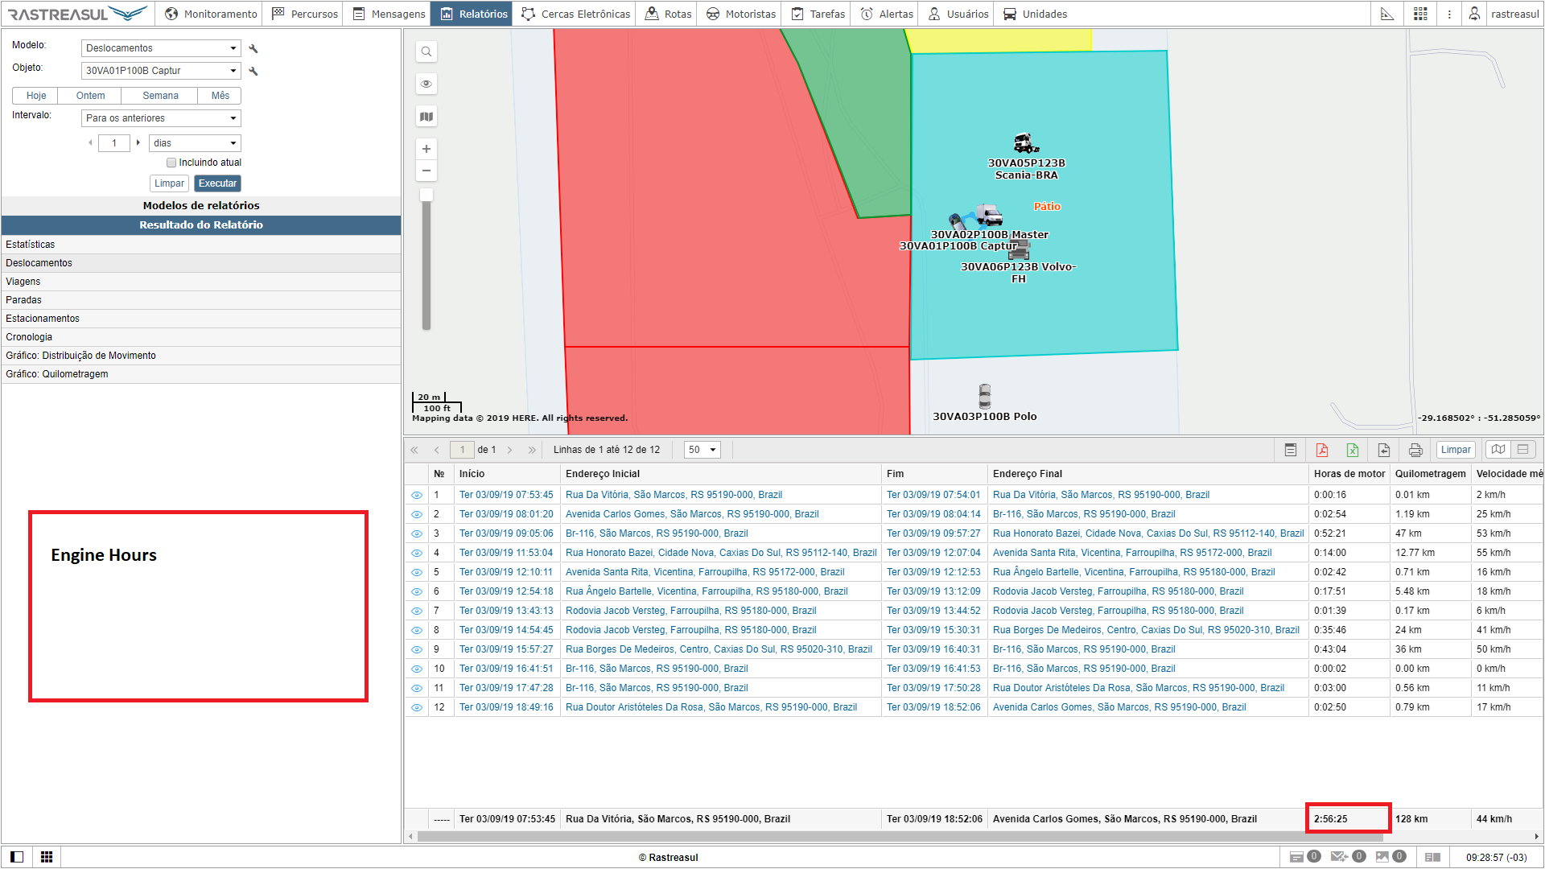Export report to Excel
This screenshot has height=869, width=1545.
1353,450
